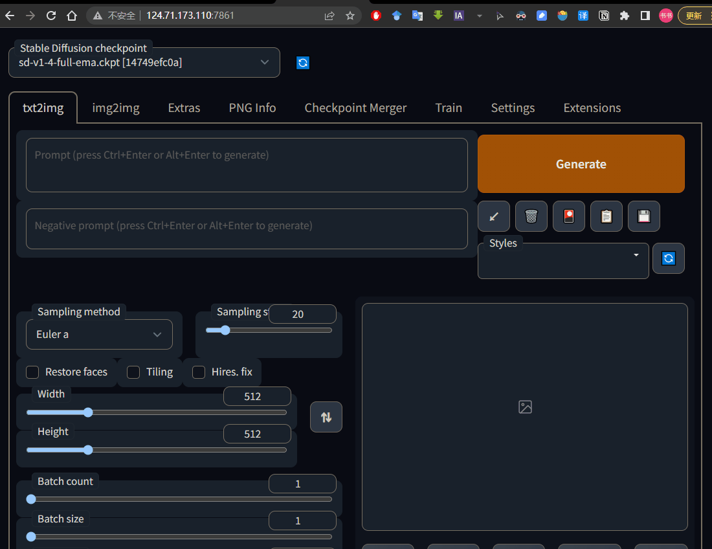Enable the Restore faces checkbox
The image size is (712, 549).
pyautogui.click(x=32, y=372)
